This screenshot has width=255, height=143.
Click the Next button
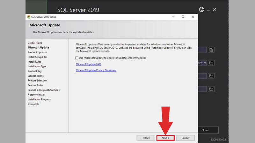pos(165,138)
